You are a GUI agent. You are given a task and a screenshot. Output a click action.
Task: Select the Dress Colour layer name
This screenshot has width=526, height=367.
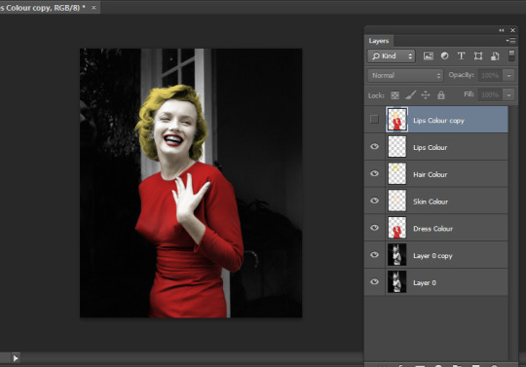click(x=433, y=229)
